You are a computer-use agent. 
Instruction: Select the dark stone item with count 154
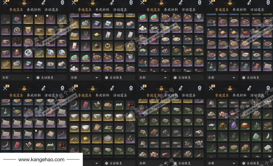[x=177, y=132]
